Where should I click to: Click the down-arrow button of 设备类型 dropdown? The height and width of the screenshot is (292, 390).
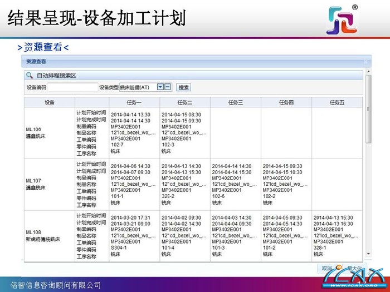coord(160,87)
